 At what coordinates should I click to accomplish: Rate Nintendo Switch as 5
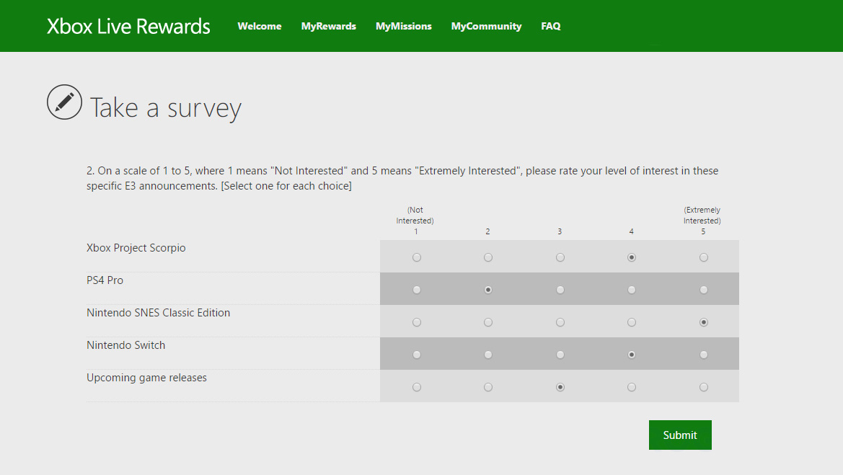[x=704, y=355]
